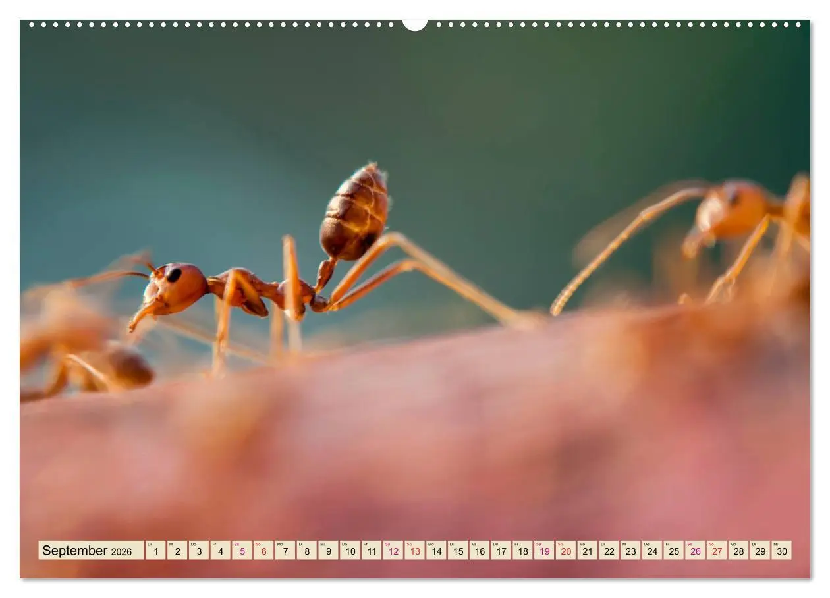Select day 15 in the calendar strip
The height and width of the screenshot is (598, 830).
458,551
